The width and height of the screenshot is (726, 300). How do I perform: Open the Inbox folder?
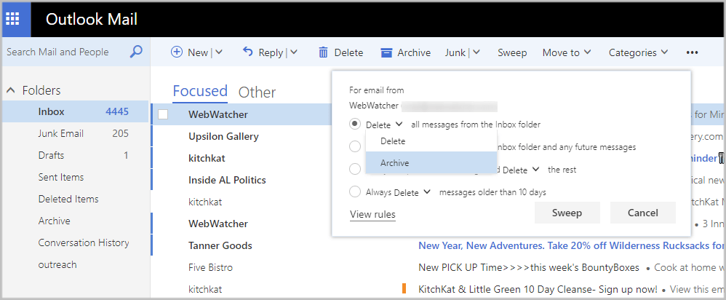[75, 111]
